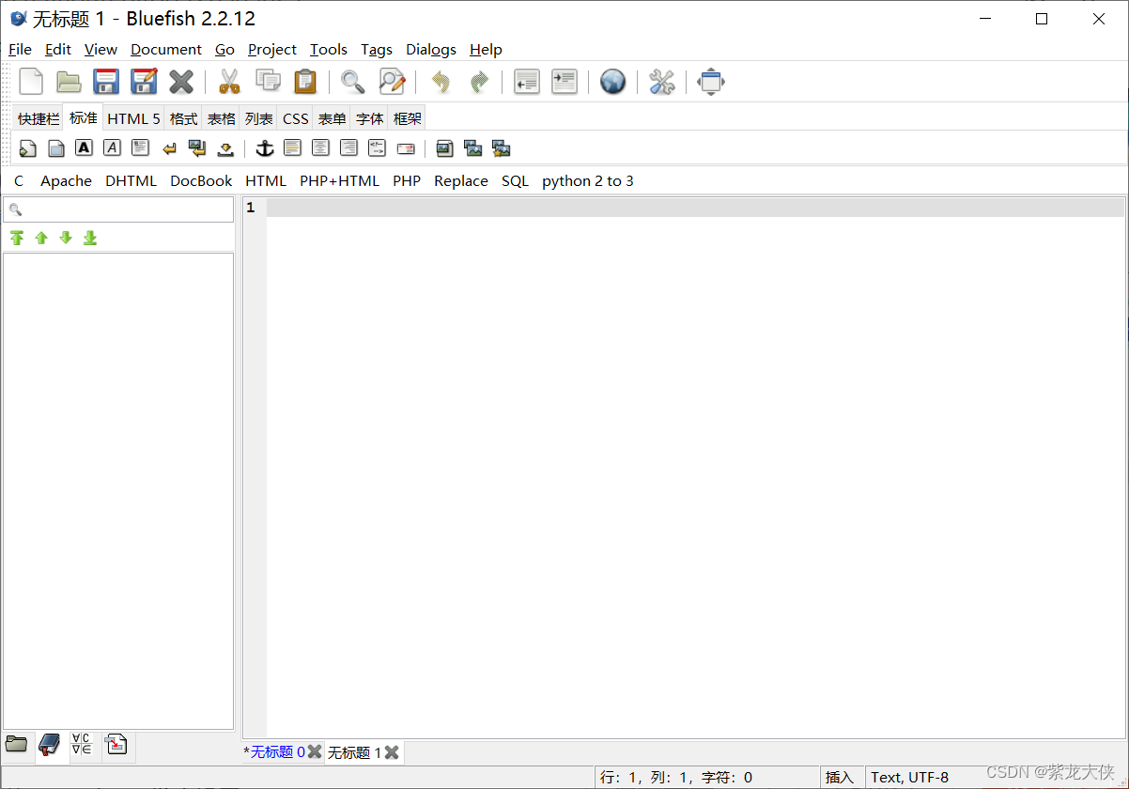The image size is (1129, 789).
Task: Open the DocBook snippets menu
Action: [x=201, y=180]
